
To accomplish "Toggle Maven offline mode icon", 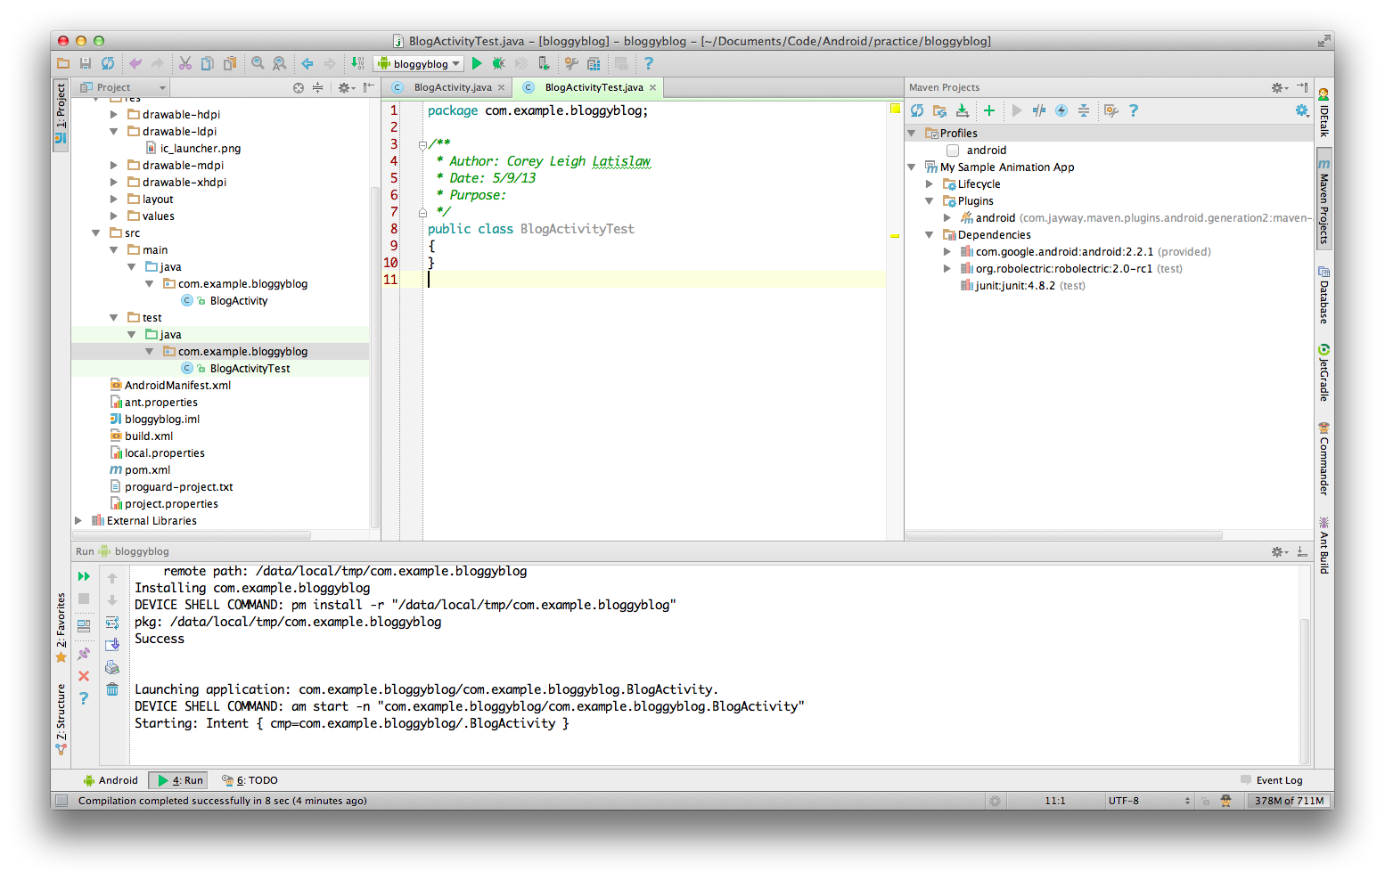I will tap(1039, 110).
